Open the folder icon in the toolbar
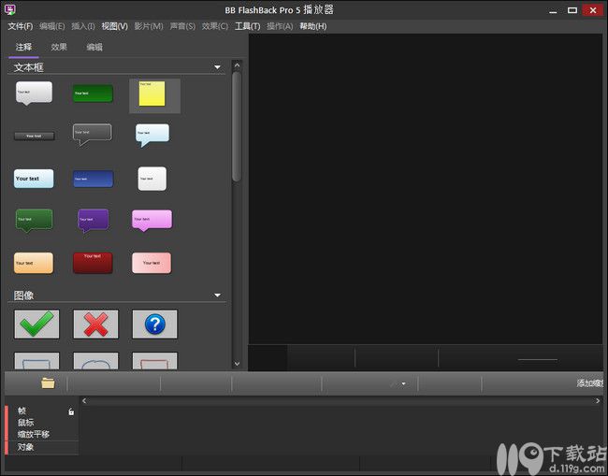608x476 pixels. [x=48, y=383]
